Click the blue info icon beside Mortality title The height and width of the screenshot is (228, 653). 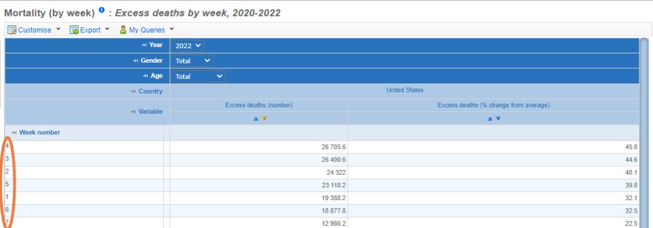click(x=102, y=11)
